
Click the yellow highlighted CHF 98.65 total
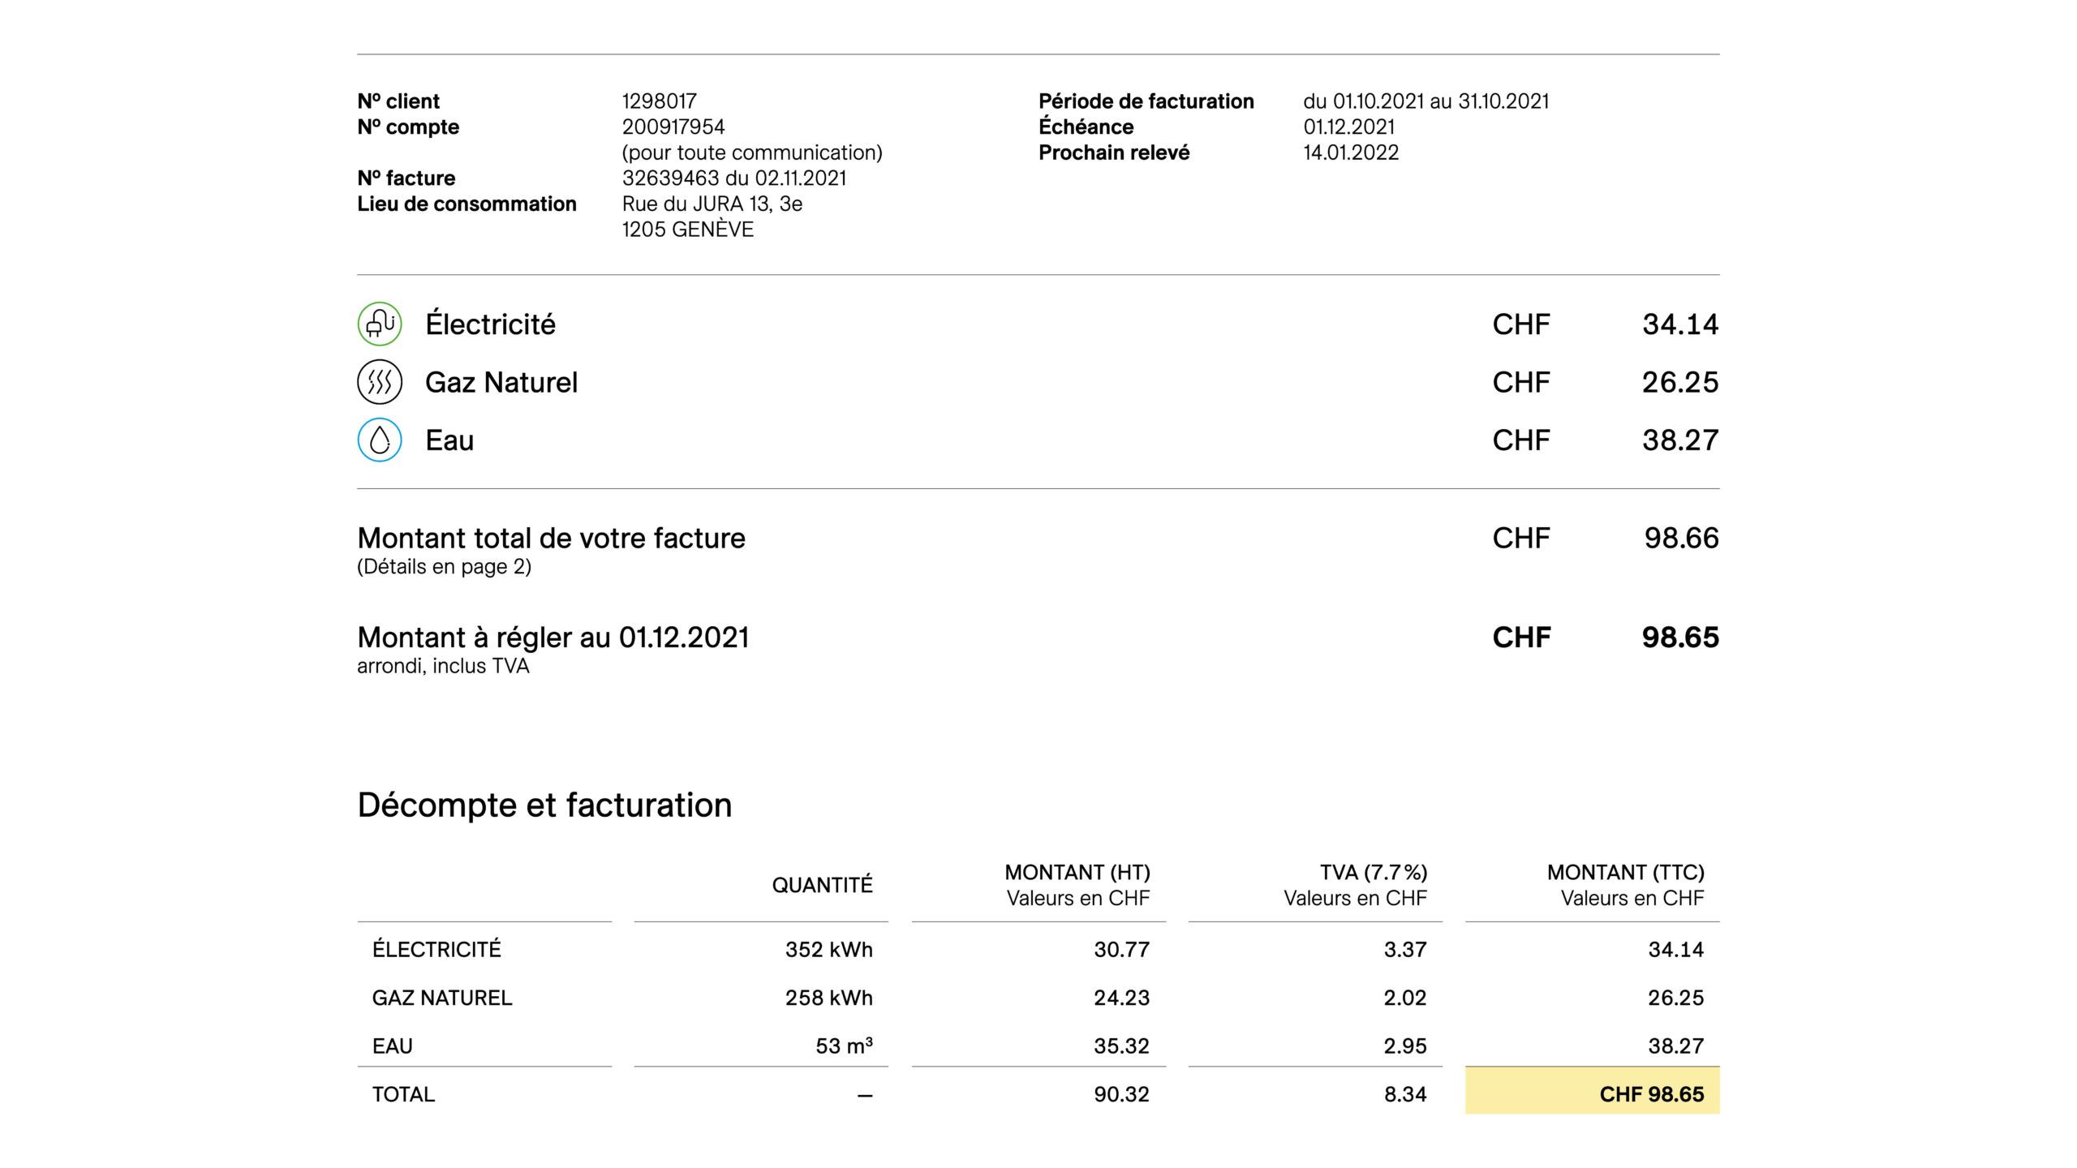pyautogui.click(x=1651, y=1094)
